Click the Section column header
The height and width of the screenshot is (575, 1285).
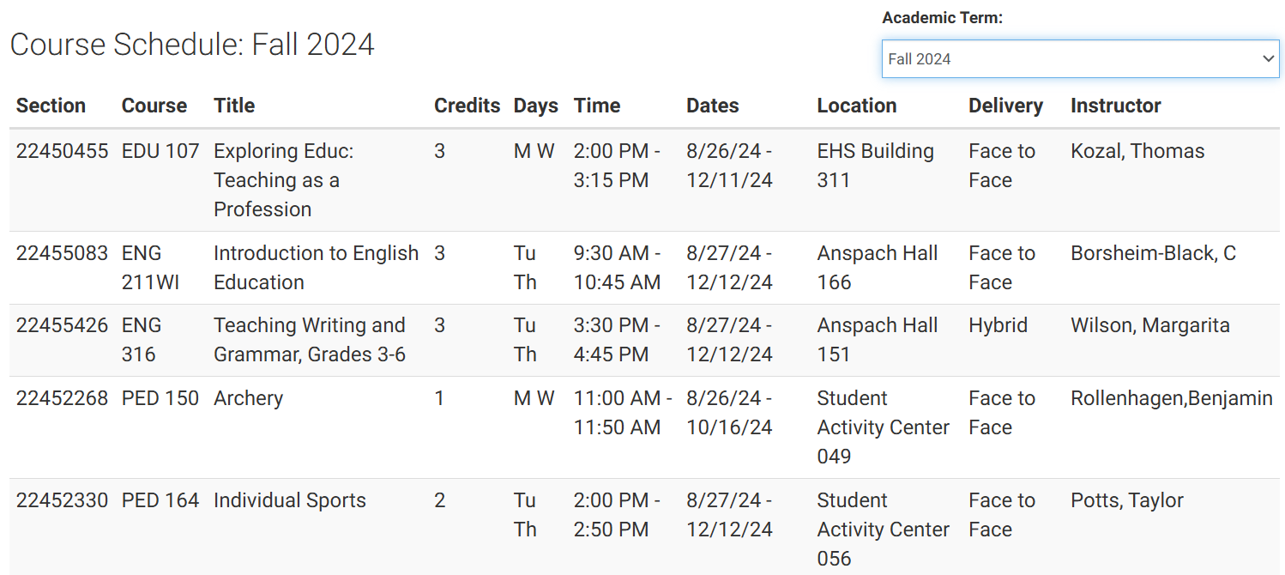click(51, 106)
